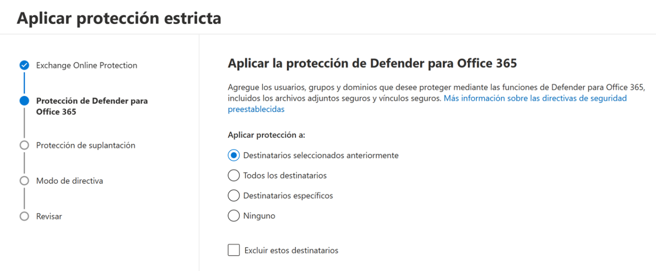
Task: Pick the Destinatarios específicos radio button
Action: pyautogui.click(x=234, y=196)
